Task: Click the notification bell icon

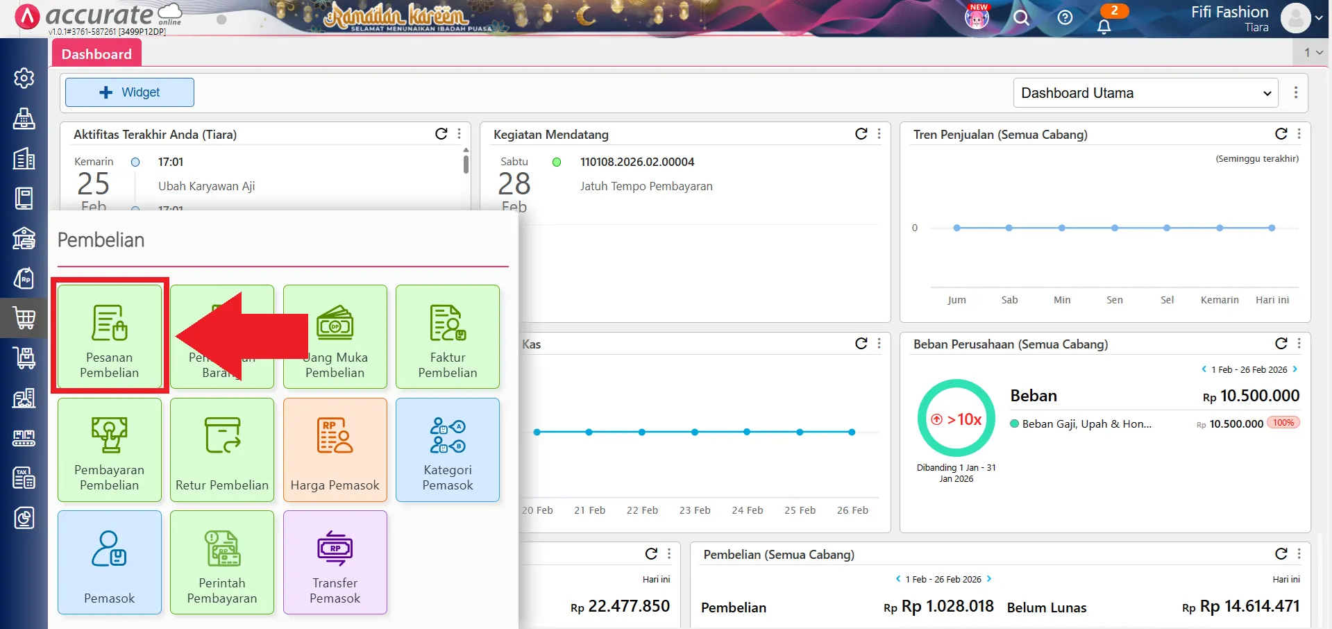Action: point(1104,26)
